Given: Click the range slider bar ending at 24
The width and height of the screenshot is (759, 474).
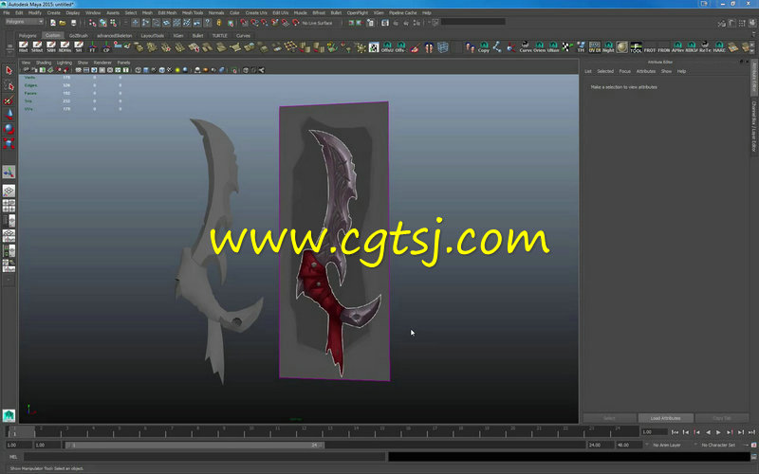Looking at the screenshot, I should coord(194,445).
